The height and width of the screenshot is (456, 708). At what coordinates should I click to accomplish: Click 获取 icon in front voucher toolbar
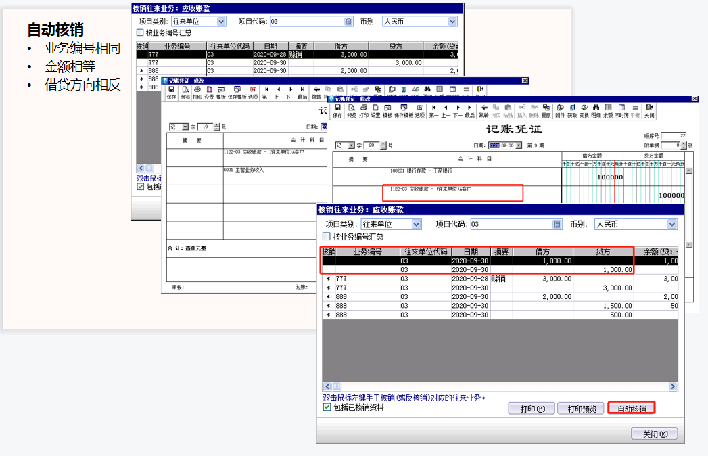coord(572,111)
